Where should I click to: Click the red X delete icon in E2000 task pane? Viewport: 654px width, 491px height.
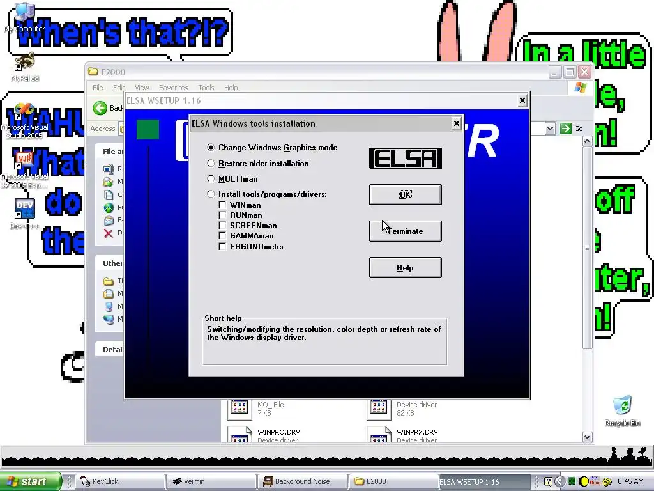[109, 233]
